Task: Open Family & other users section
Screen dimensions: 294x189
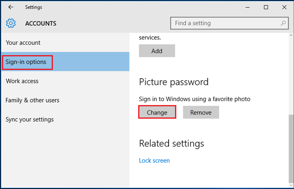Action: pos(65,100)
